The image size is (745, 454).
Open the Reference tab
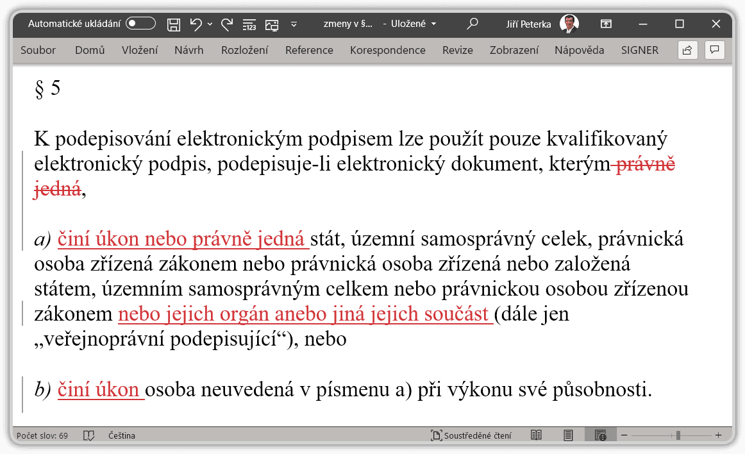pos(309,50)
